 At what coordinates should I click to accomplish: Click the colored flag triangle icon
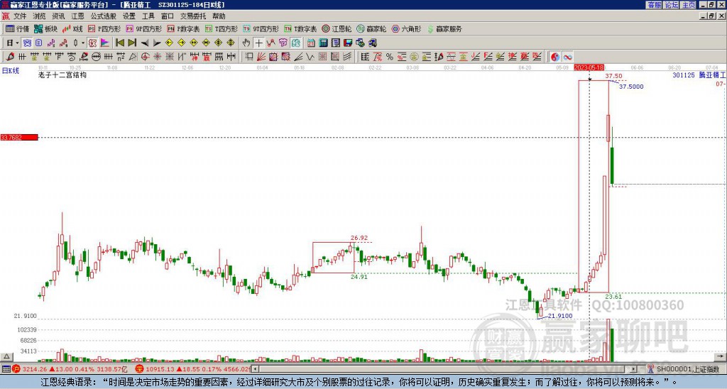coord(105,43)
